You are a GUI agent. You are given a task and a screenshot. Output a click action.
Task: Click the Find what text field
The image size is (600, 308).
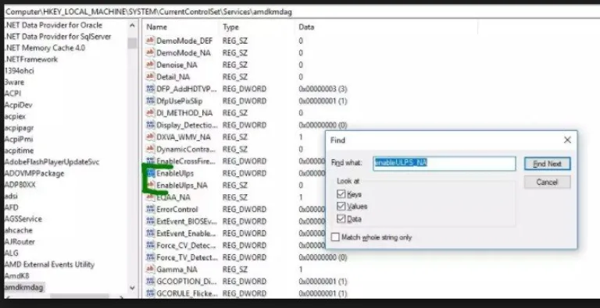point(445,164)
